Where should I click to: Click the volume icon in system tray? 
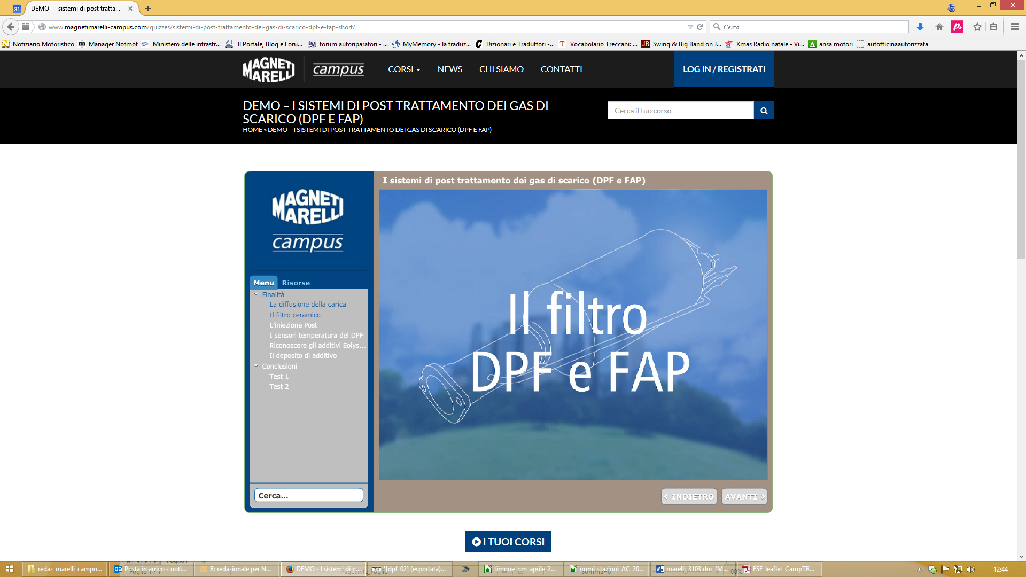[x=971, y=570]
